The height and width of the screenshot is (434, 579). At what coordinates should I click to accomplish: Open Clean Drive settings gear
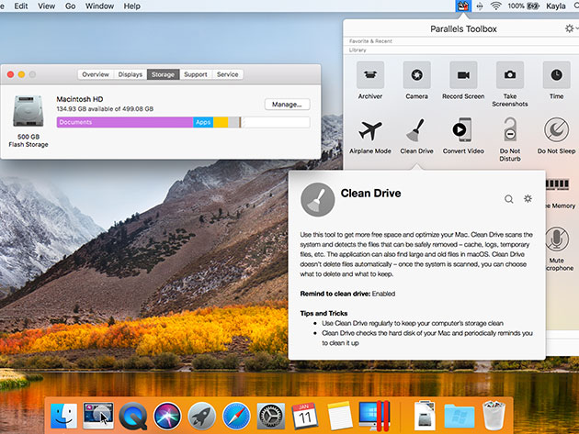click(528, 199)
